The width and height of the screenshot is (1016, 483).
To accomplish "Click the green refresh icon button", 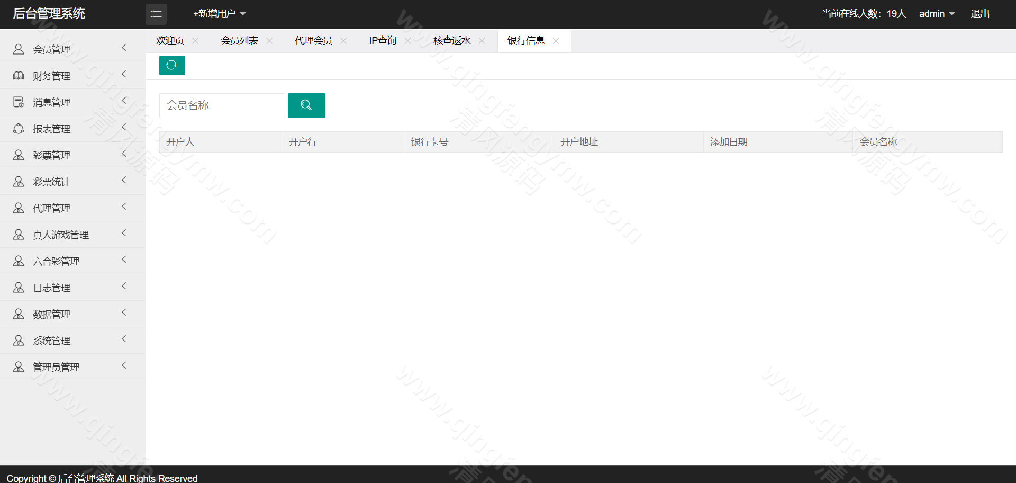I will point(172,65).
